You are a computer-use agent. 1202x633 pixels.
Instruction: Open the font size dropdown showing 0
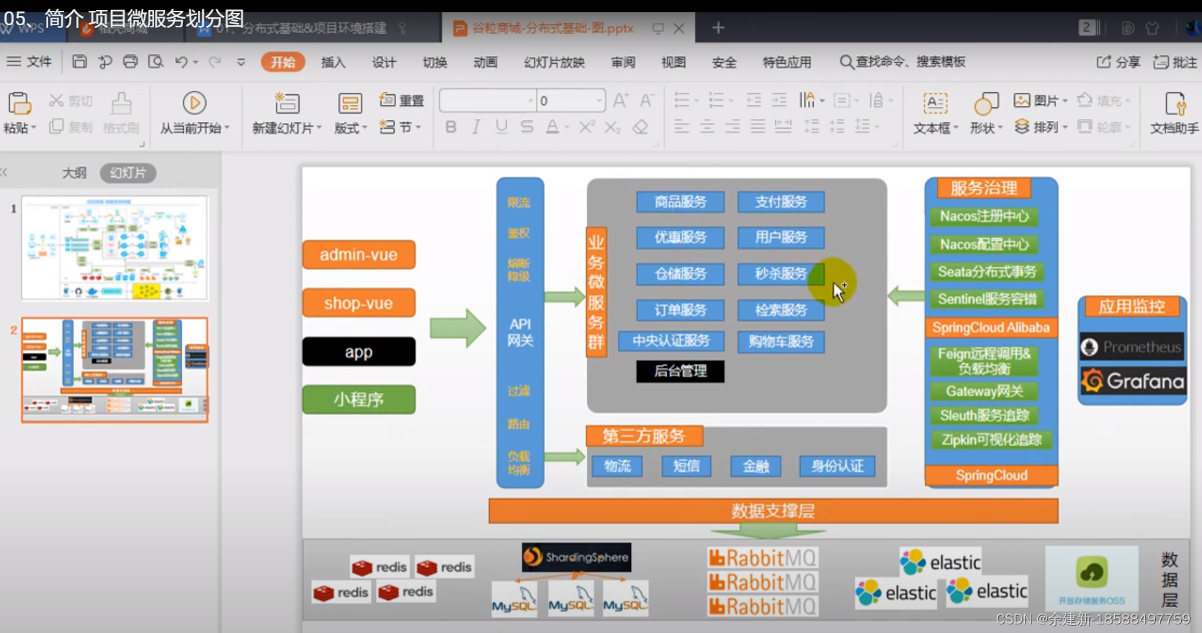pos(599,101)
